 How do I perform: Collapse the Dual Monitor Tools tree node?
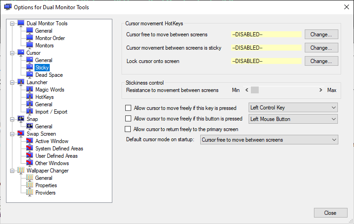(x=12, y=23)
